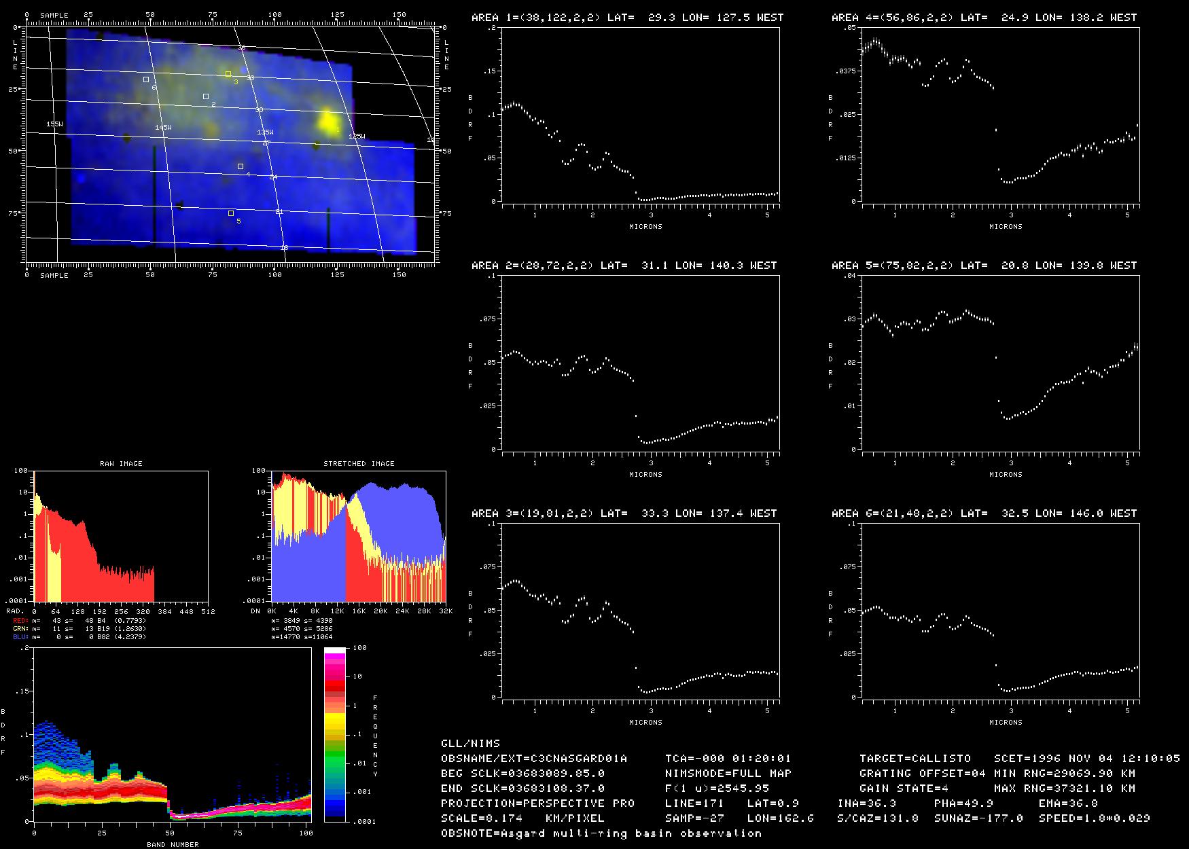Click the Raw Image histogram
This screenshot has height=849, width=1189.
pos(121,536)
